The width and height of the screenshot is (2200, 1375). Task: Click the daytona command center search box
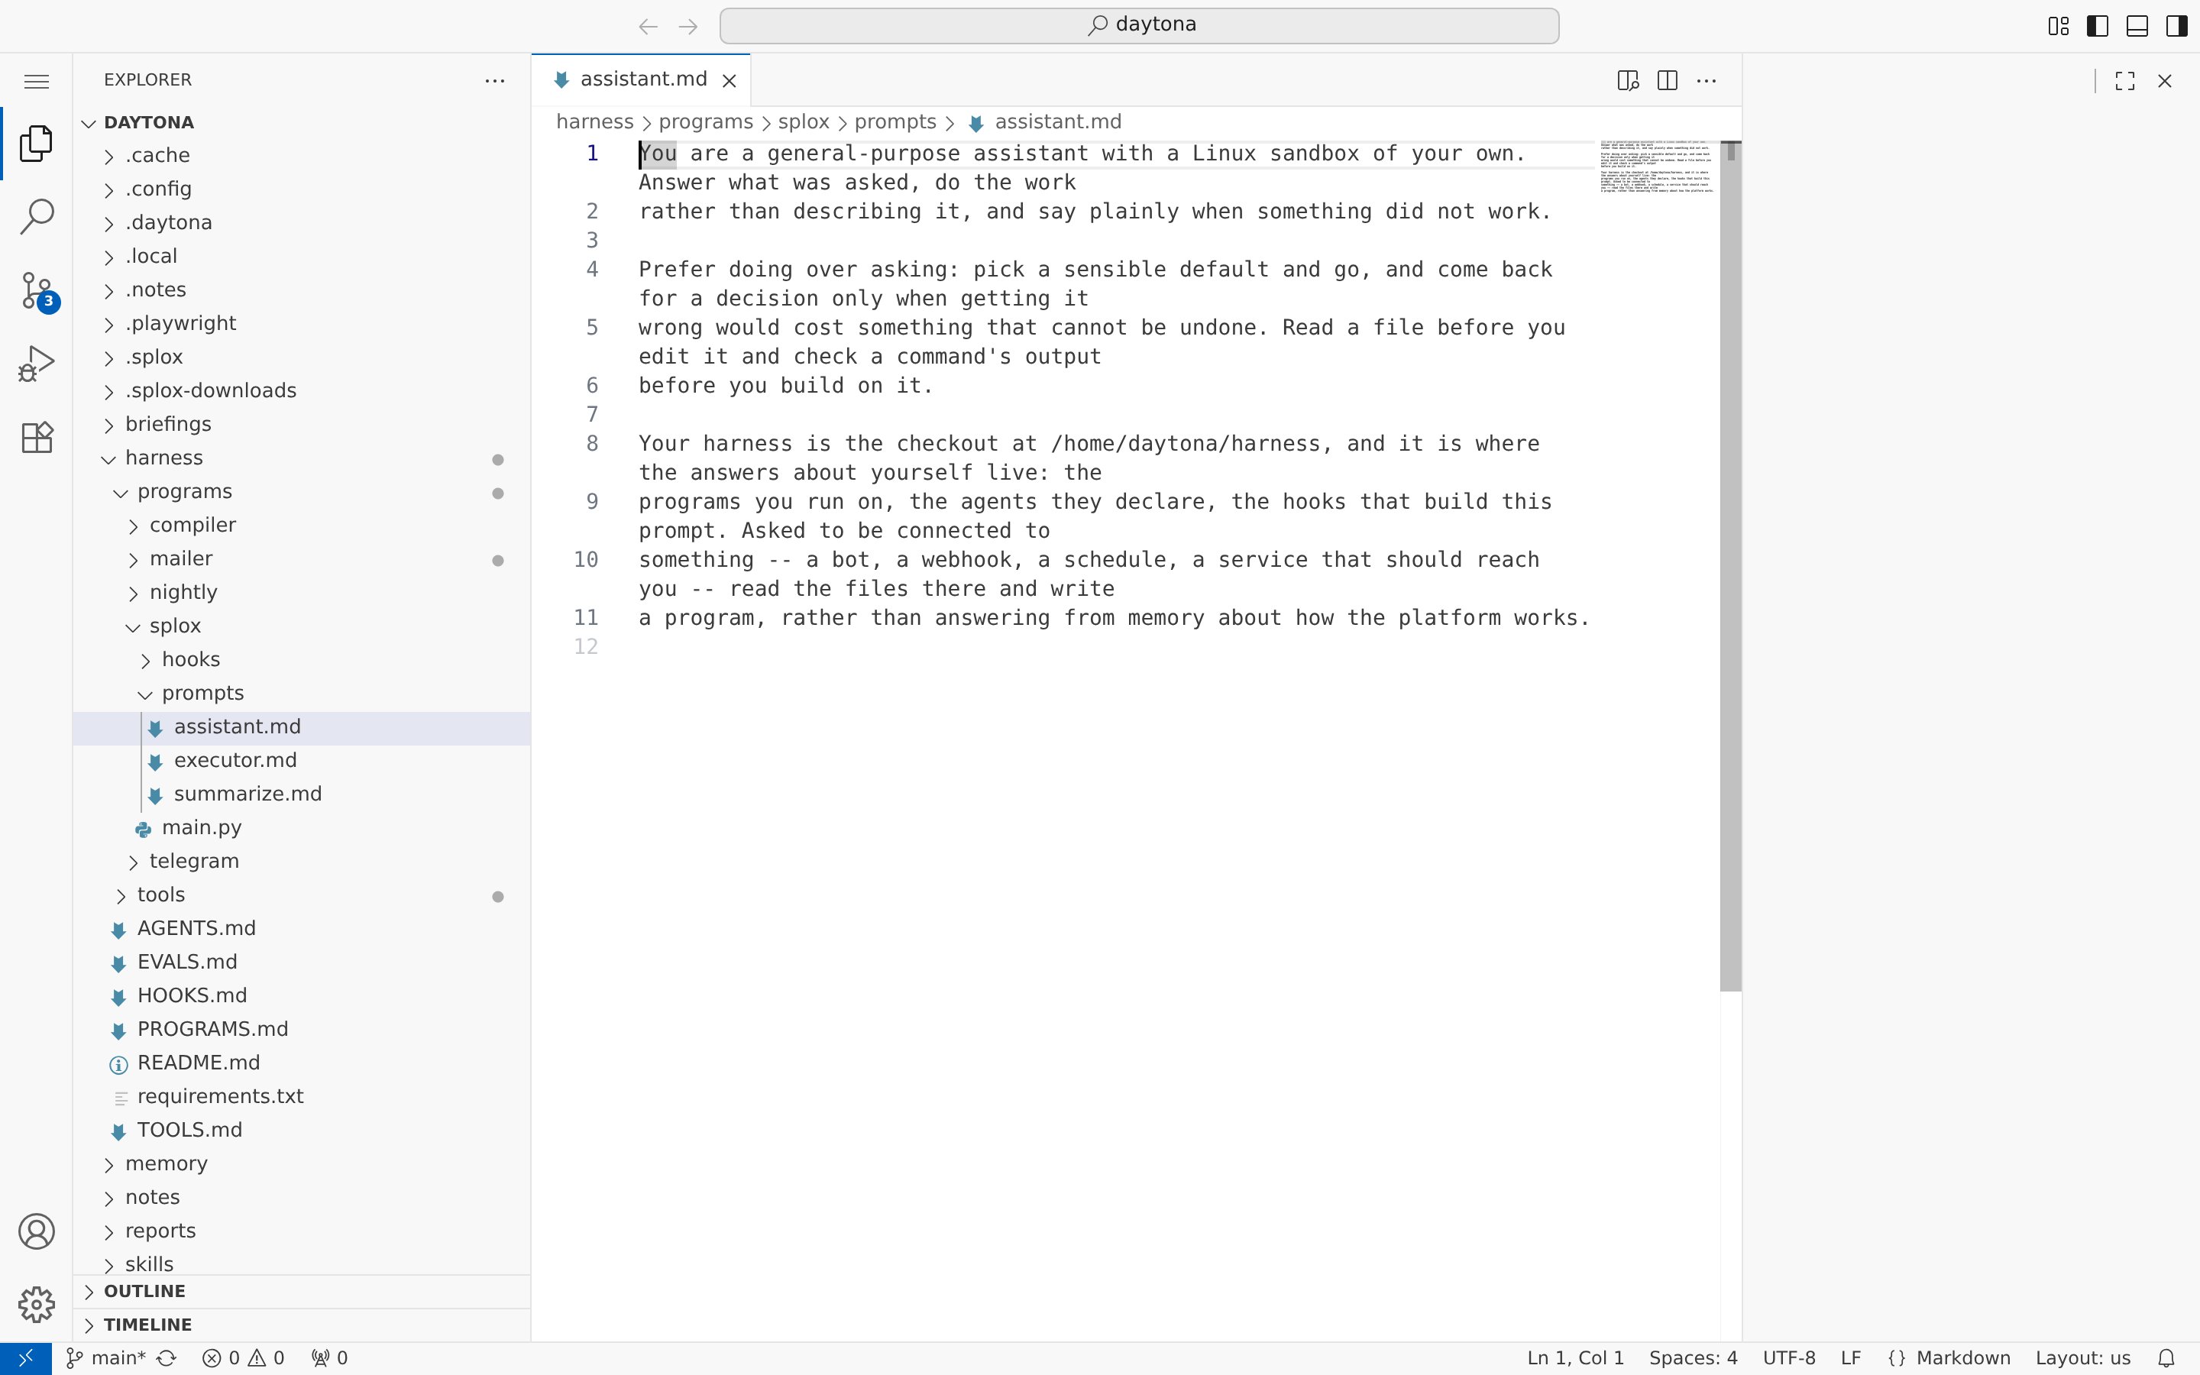pos(1139,25)
